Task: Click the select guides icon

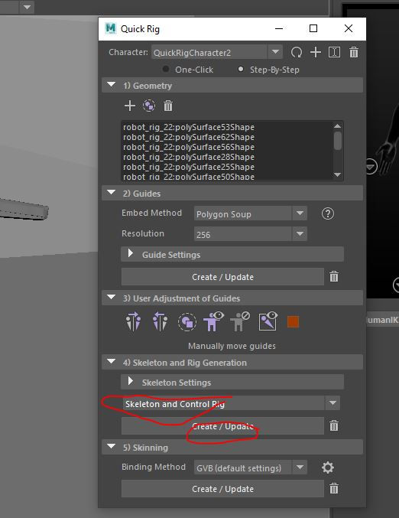Action: 187,322
